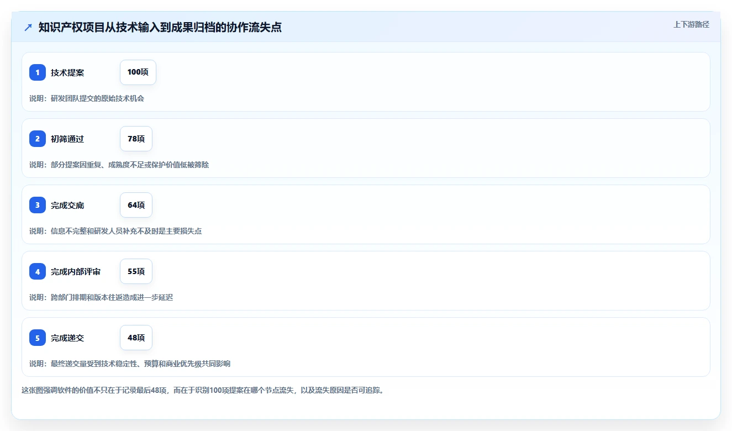
Task: Click step number 4 badge
Action: (x=38, y=271)
